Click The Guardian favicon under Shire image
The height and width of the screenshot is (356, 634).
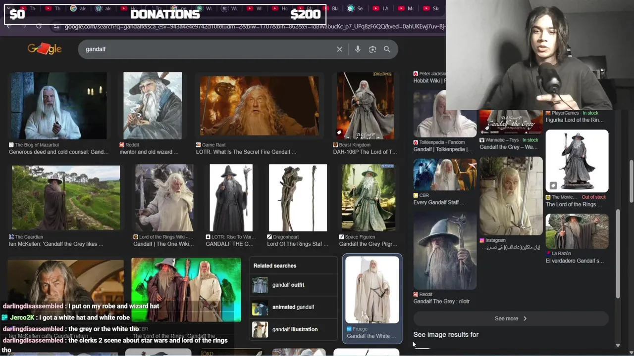tap(11, 237)
